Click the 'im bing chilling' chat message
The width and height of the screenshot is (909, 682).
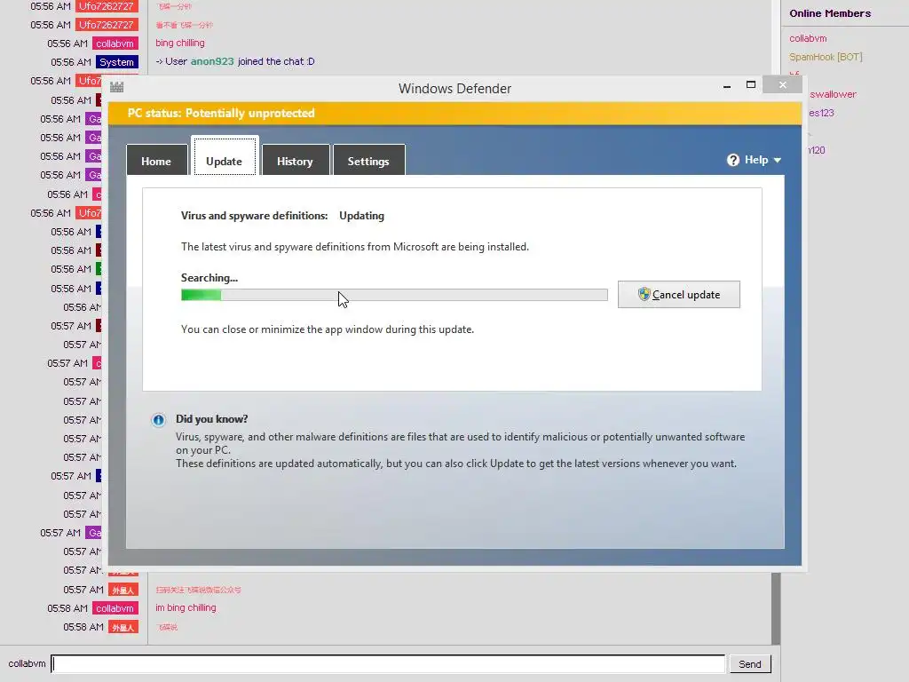[x=186, y=607]
